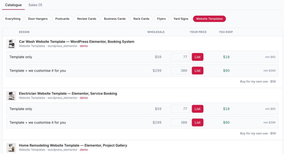Viewport: 284px width, 154px height.
Task: Click Car Wash Website Template title
Action: click(77, 42)
